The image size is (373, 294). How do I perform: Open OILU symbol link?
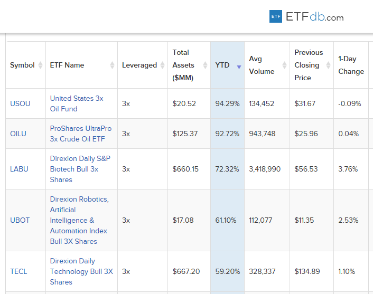[x=18, y=134]
